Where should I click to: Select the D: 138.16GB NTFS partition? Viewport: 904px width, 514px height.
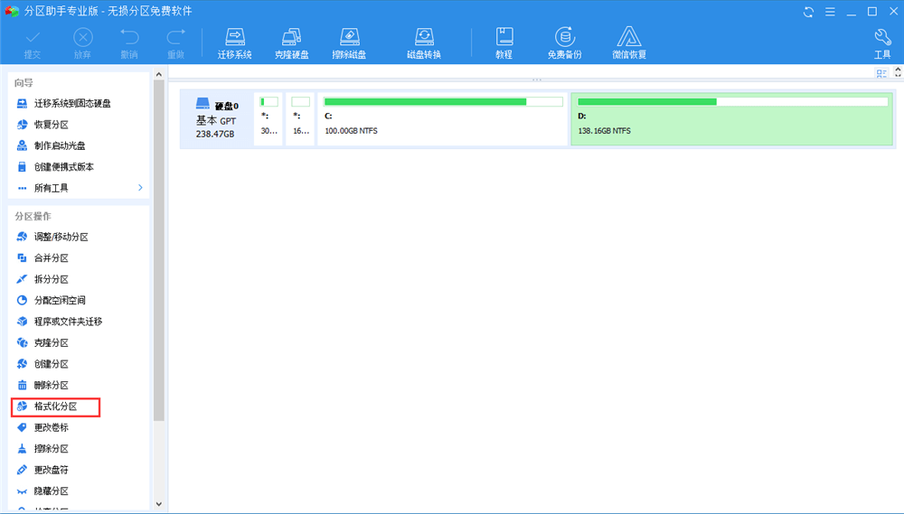pyautogui.click(x=732, y=117)
